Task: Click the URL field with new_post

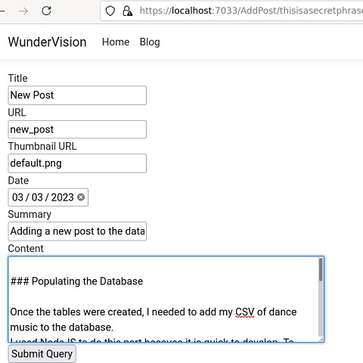Action: click(77, 129)
